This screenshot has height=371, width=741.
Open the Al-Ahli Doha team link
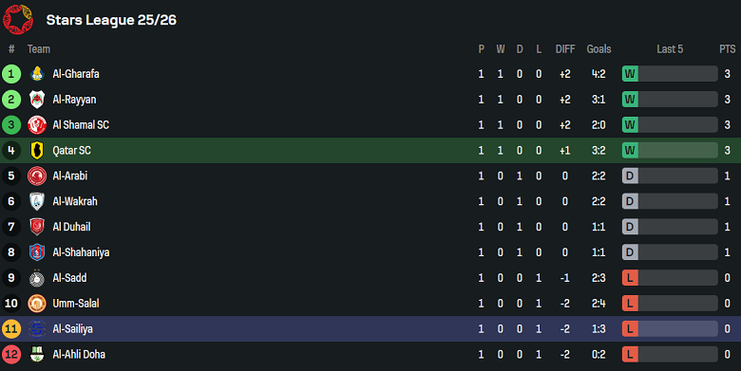tap(79, 354)
